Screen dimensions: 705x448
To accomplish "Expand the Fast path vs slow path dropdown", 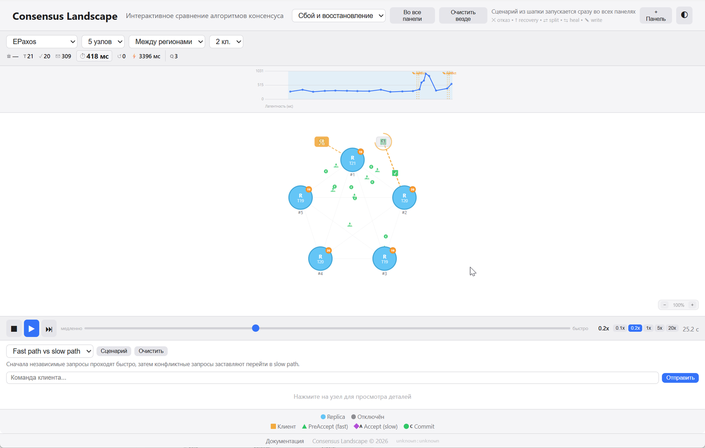I will pos(50,351).
